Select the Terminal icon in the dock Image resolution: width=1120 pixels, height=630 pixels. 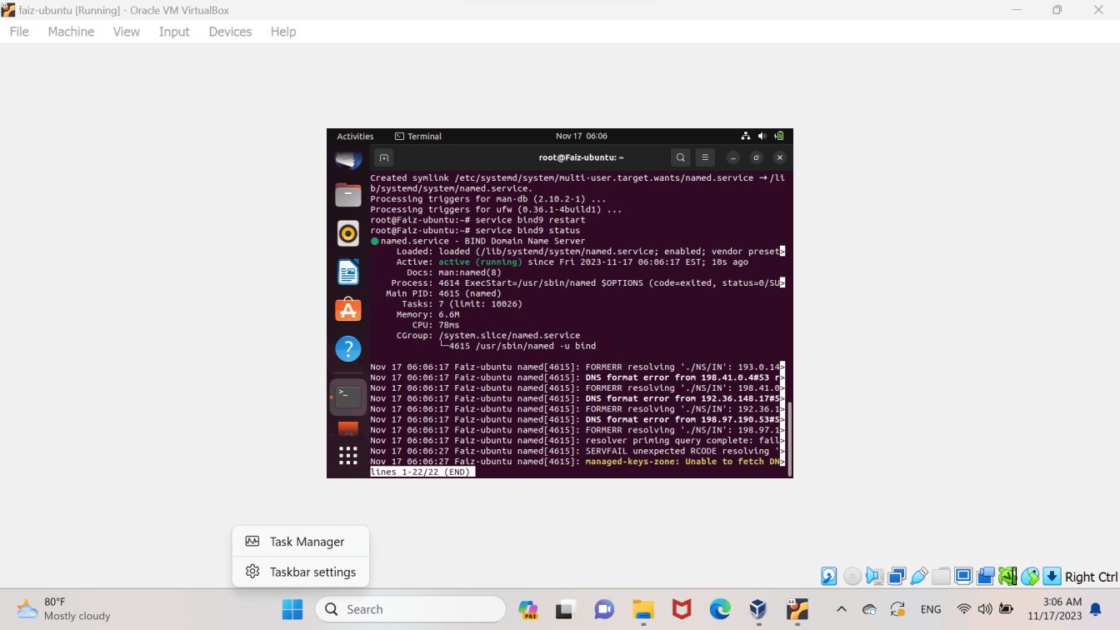pos(348,397)
